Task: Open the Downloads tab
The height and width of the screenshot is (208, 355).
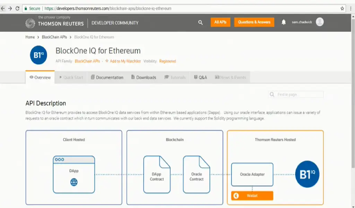Action: 144,78
